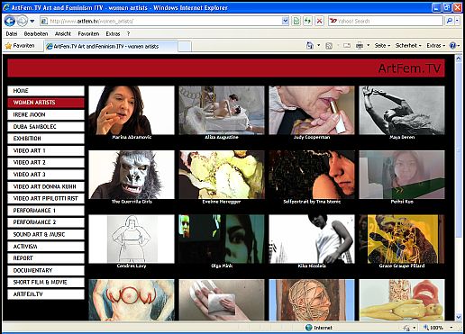Image resolution: width=465 pixels, height=334 pixels.
Task: Click the browser Back arrow button
Action: [x=10, y=21]
